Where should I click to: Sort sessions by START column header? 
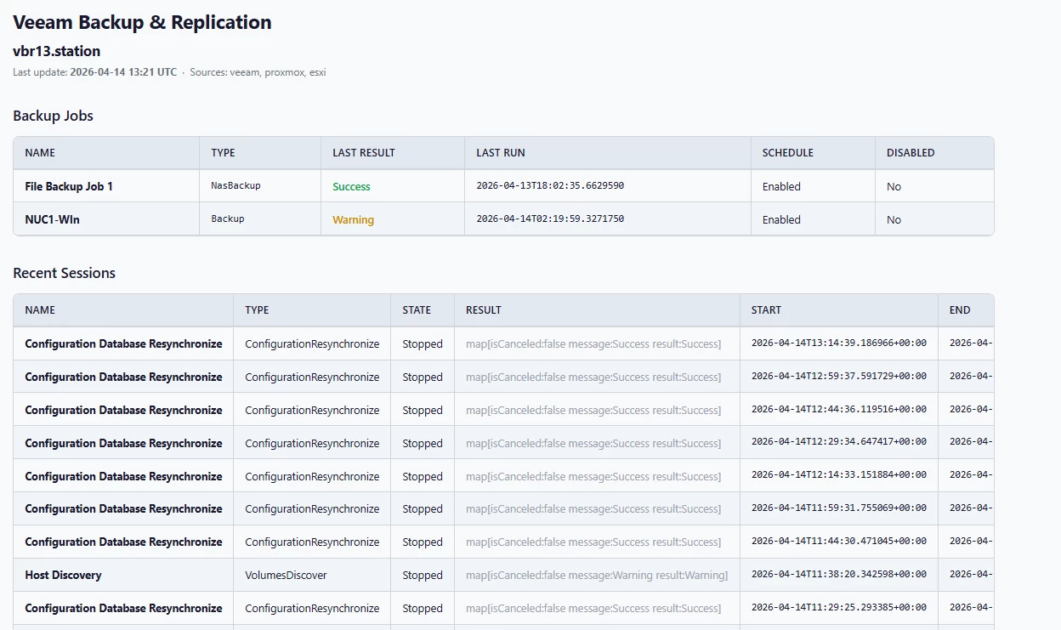(766, 310)
